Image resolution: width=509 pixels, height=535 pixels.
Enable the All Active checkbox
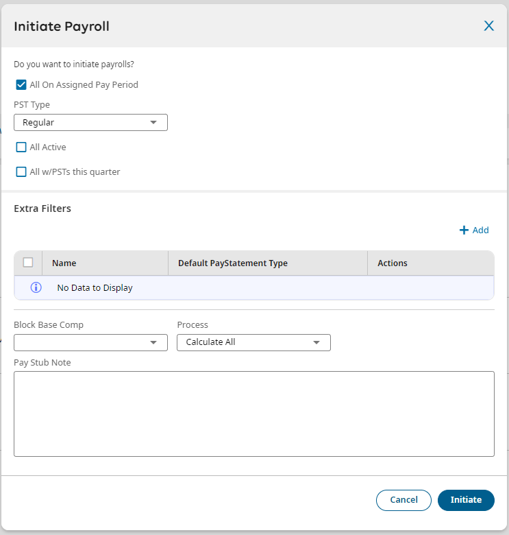(21, 147)
